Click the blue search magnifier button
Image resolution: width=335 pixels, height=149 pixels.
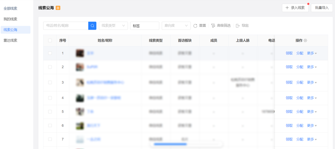[92, 26]
